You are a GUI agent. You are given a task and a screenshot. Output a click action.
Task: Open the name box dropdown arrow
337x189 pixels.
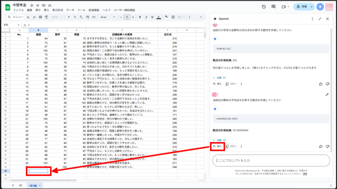pos(18,25)
